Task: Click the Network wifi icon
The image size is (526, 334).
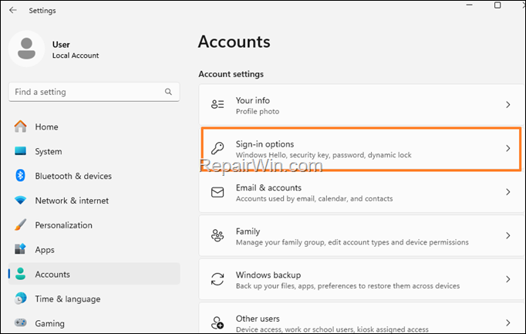Action: coord(21,201)
